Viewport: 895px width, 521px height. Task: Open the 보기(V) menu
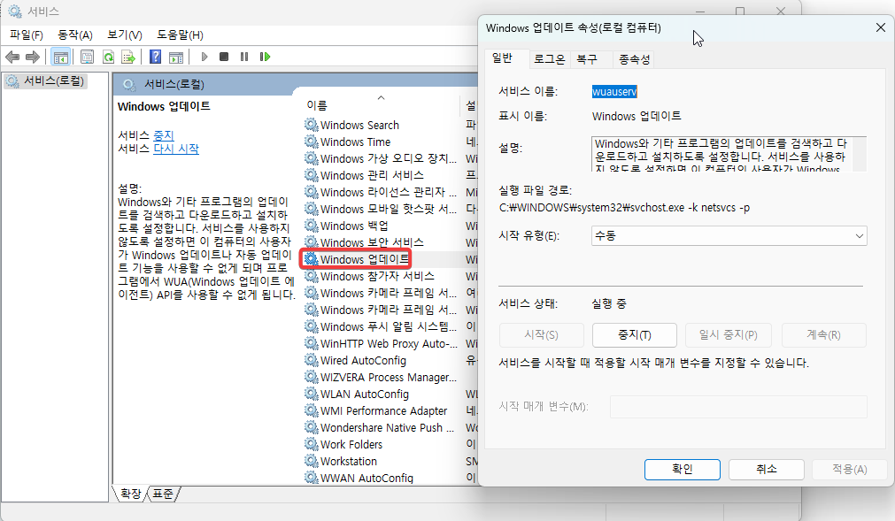[125, 34]
